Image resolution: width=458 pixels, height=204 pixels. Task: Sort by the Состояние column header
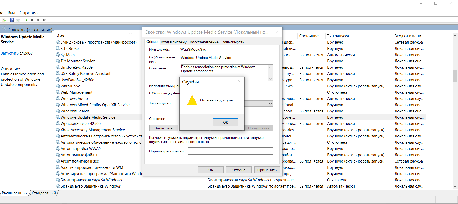tap(309, 36)
